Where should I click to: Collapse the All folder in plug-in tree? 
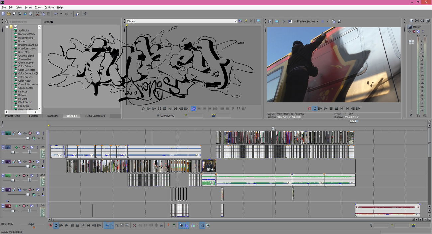pyautogui.click(x=7, y=27)
